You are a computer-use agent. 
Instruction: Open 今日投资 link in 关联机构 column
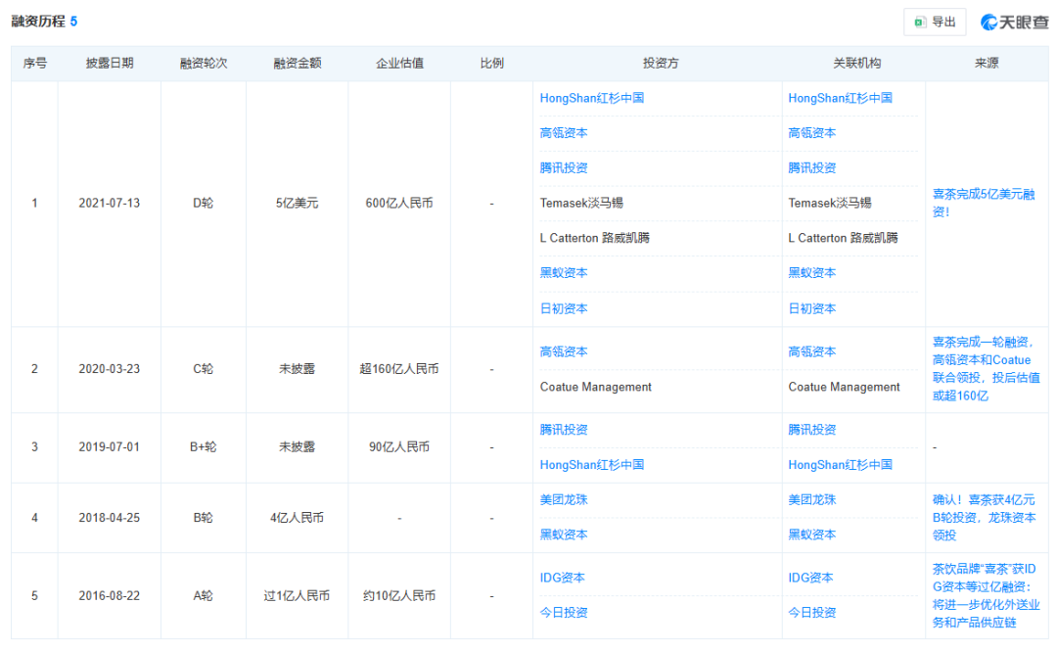[811, 613]
